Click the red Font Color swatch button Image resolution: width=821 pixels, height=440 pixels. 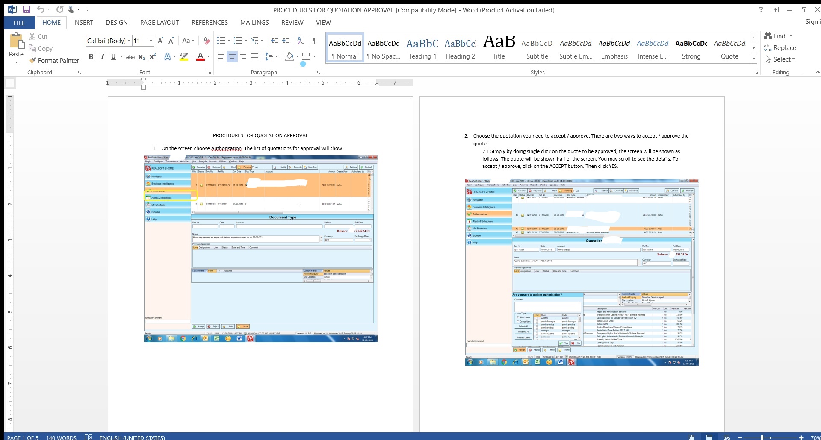200,56
